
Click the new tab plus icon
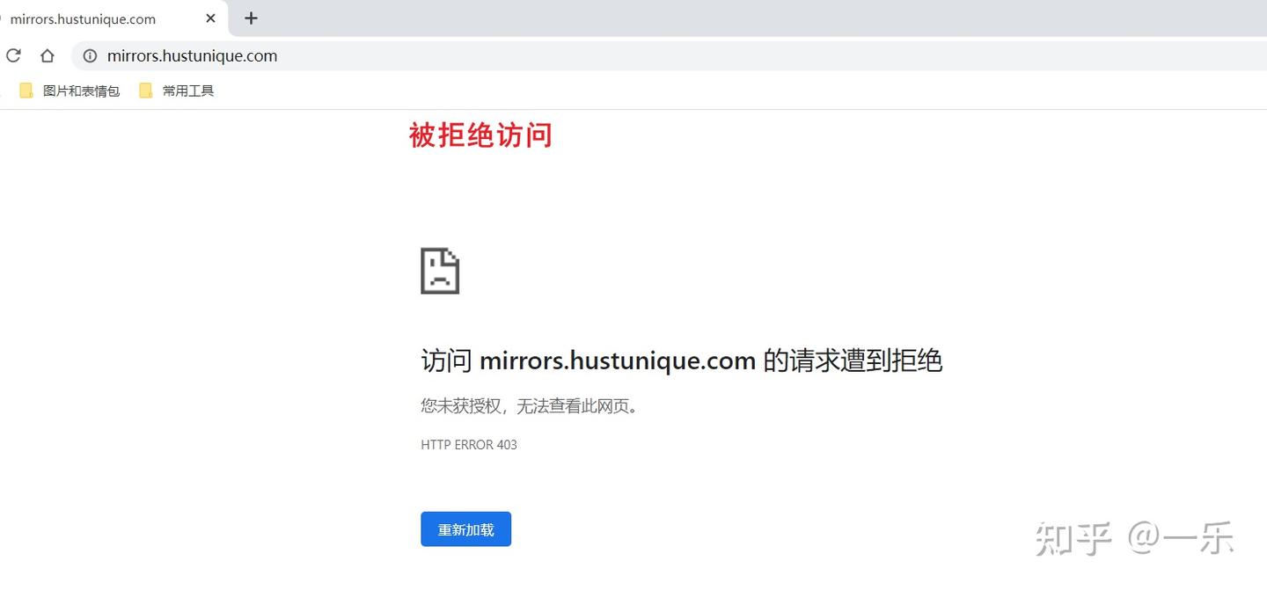pyautogui.click(x=251, y=18)
